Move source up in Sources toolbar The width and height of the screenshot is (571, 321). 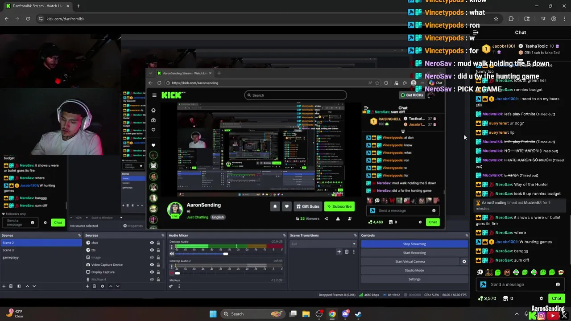point(111,286)
